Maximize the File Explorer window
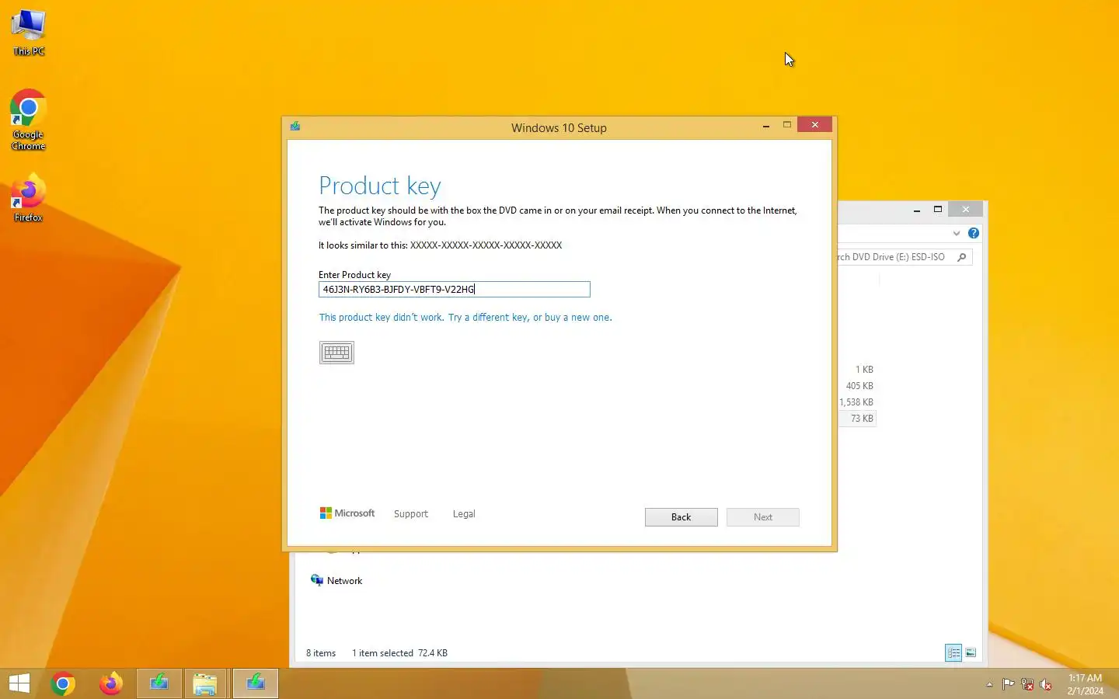The height and width of the screenshot is (699, 1119). click(x=938, y=210)
